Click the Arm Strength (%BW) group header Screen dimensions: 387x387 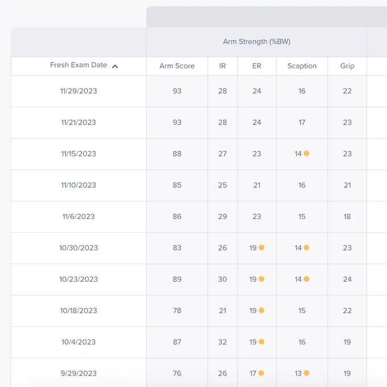point(257,42)
